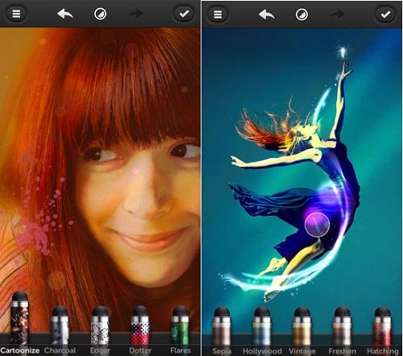Tap the Cartoonize label
The width and height of the screenshot is (403, 356).
tap(20, 350)
